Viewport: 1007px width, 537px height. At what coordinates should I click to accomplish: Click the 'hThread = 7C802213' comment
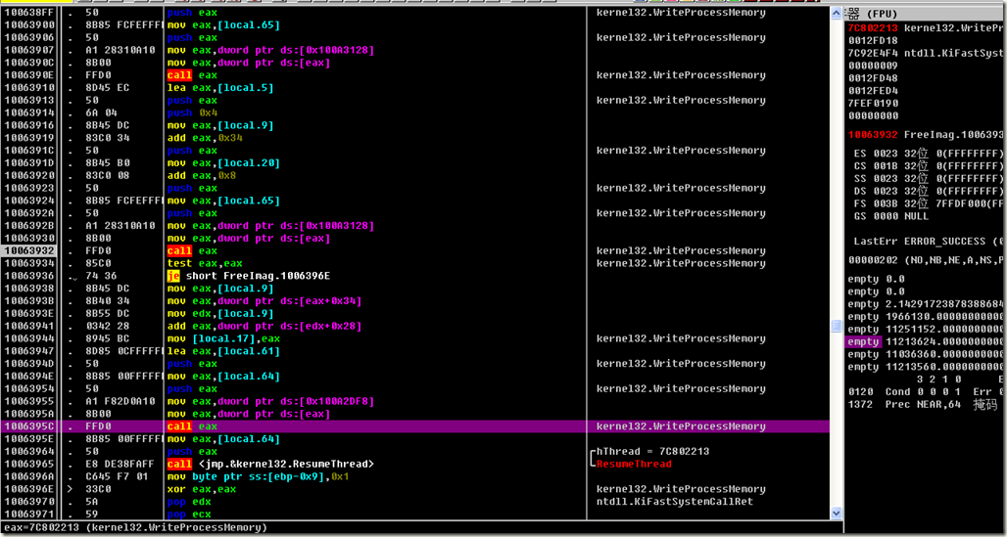(x=653, y=452)
